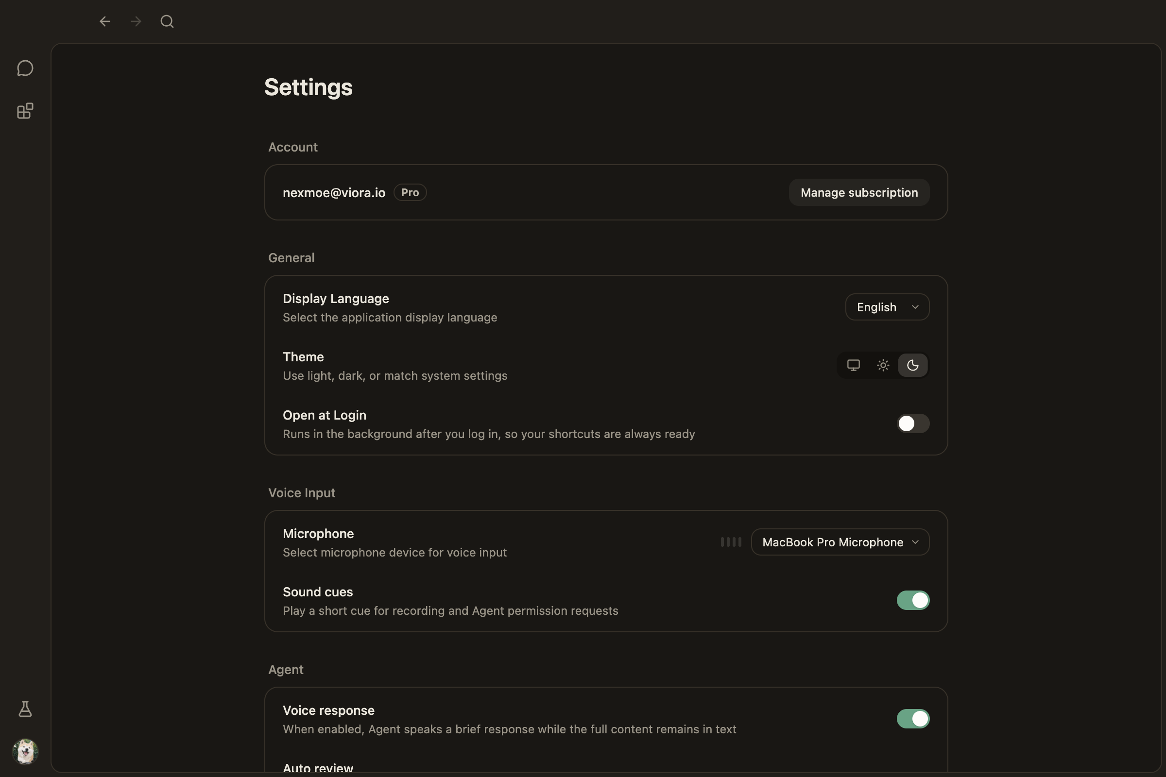Open MacBook Pro Microphone dropdown
Viewport: 1166px width, 777px height.
pyautogui.click(x=840, y=542)
